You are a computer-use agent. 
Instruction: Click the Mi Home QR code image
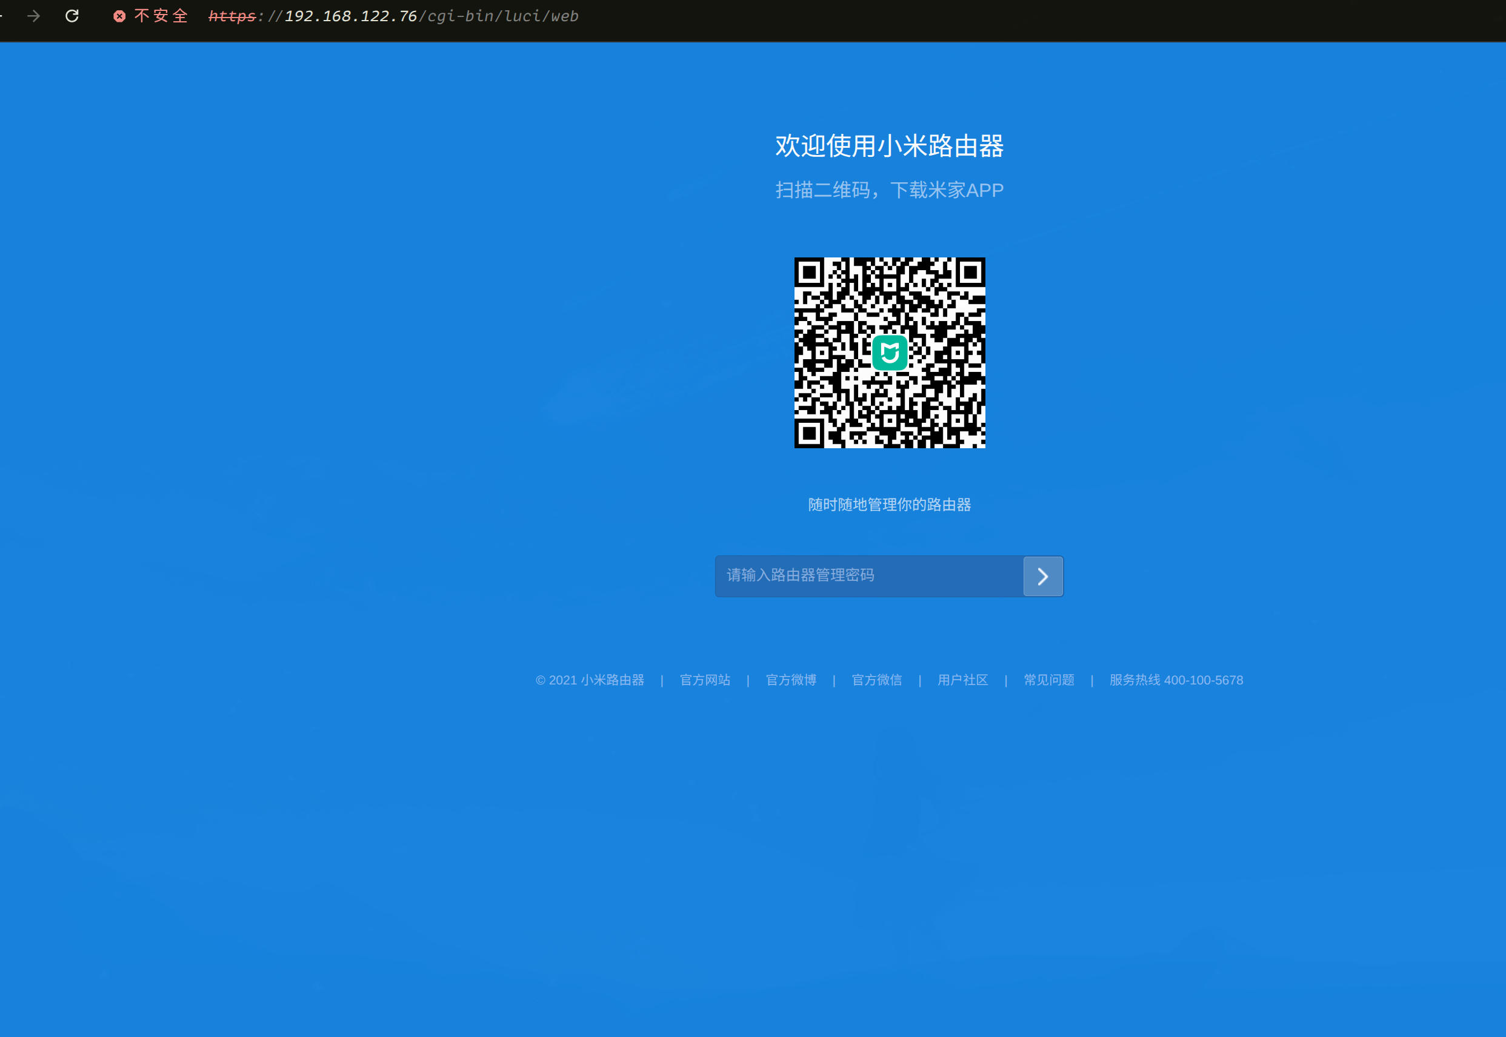pos(890,353)
